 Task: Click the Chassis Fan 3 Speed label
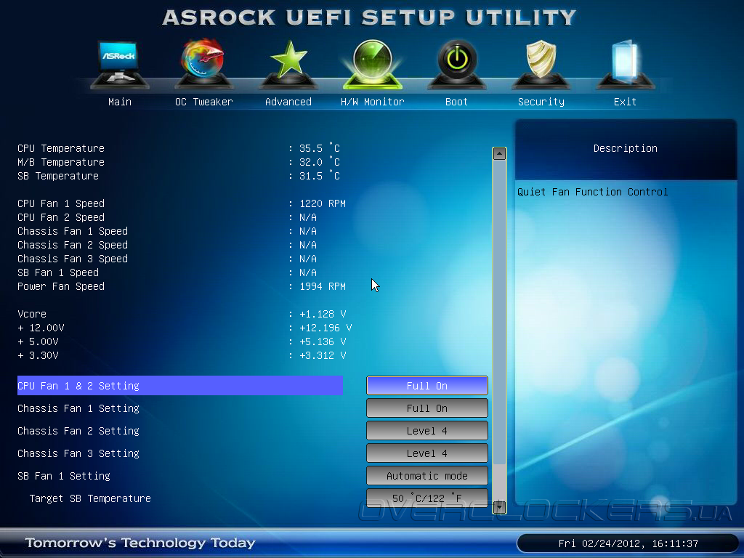click(x=73, y=259)
